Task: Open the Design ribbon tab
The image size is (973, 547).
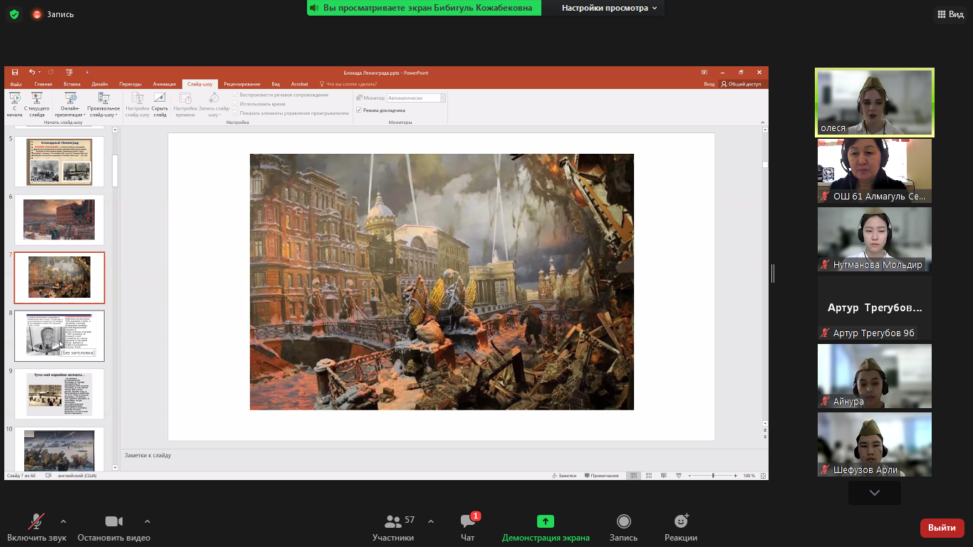Action: (100, 84)
